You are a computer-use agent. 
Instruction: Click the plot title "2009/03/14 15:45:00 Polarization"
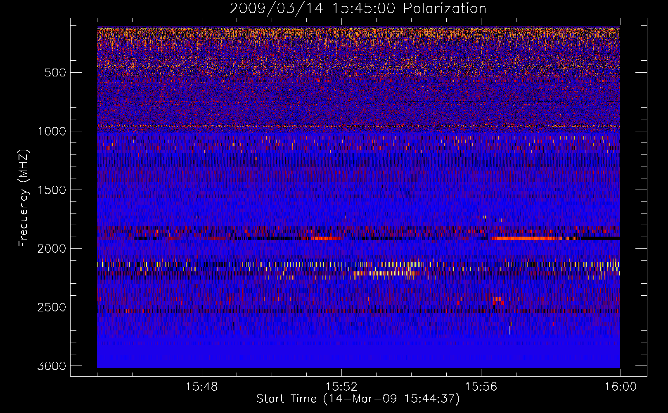358,8
